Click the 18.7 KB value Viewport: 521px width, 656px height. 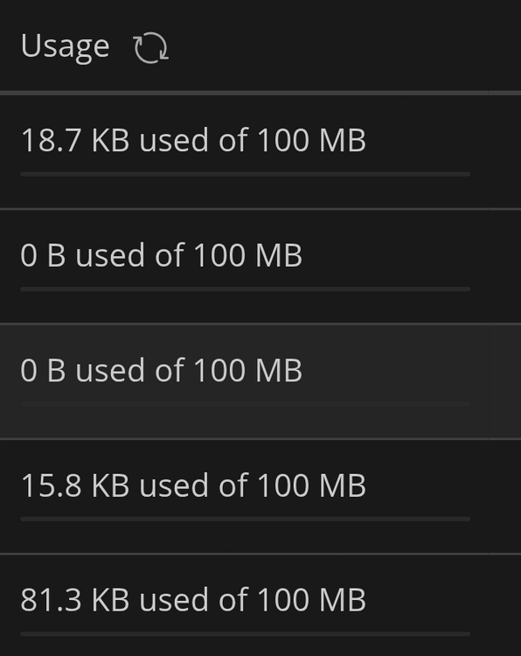click(75, 140)
